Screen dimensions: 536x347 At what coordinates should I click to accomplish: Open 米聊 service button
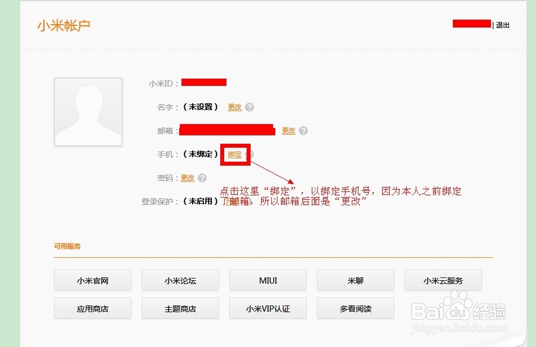pyautogui.click(x=356, y=280)
